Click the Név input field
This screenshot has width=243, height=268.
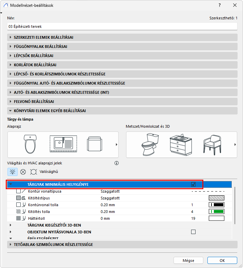(122, 26)
